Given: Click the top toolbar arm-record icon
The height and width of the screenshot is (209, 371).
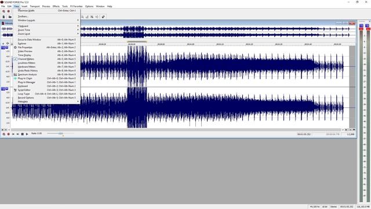Looking at the screenshot, I should (3, 11).
